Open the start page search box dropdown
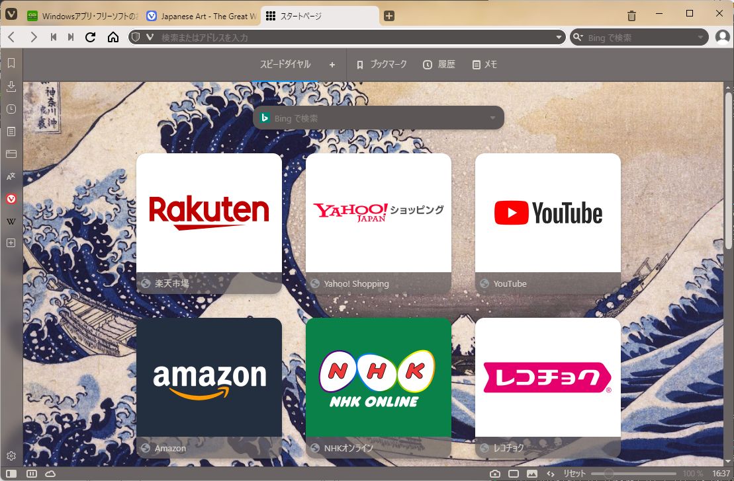Screen dimensions: 734x481 coord(492,117)
